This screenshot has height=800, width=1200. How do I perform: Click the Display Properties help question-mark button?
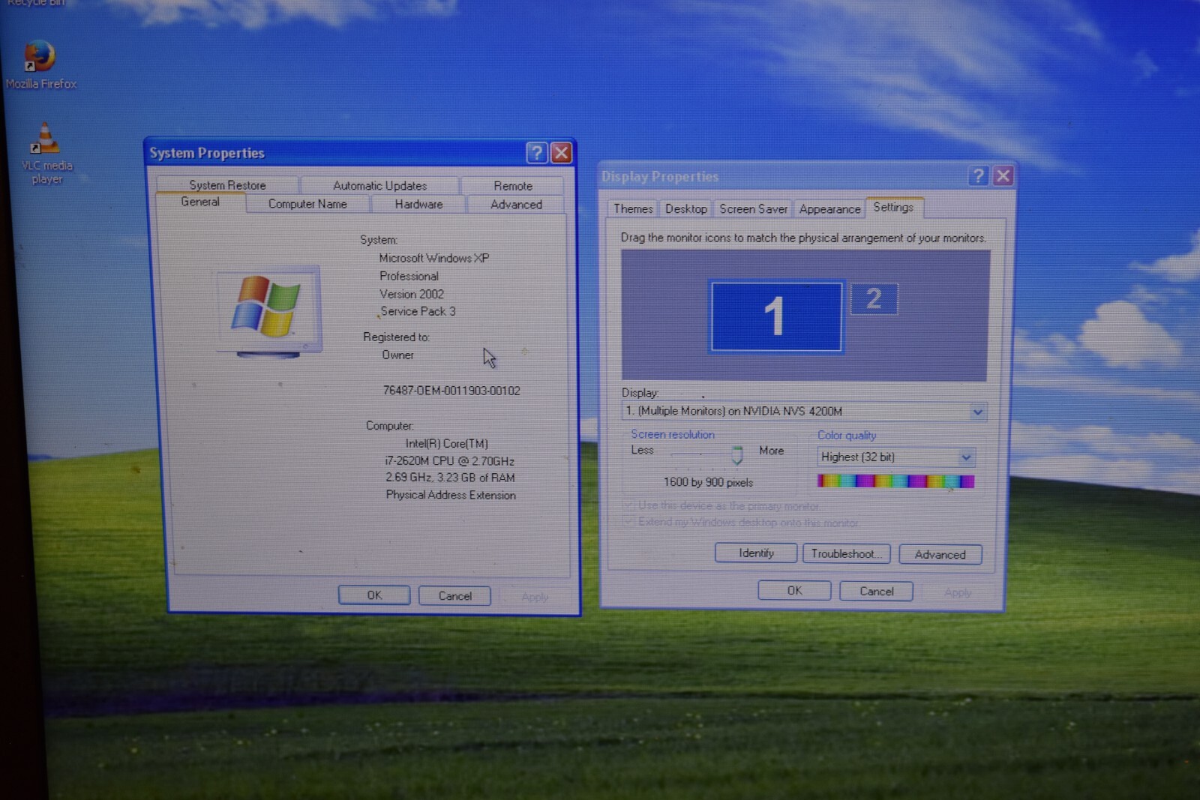click(978, 176)
